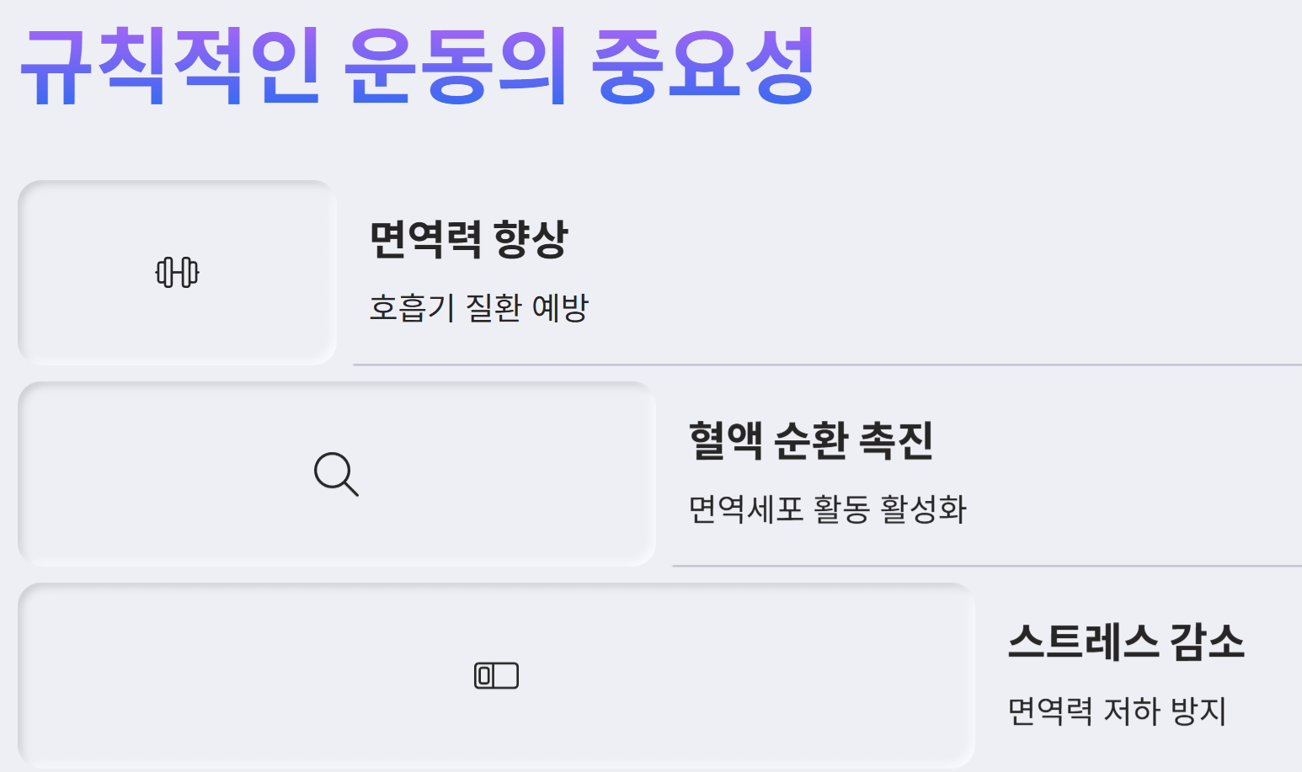The height and width of the screenshot is (772, 1302).
Task: Click the magnifying glass search icon
Action: pyautogui.click(x=336, y=474)
